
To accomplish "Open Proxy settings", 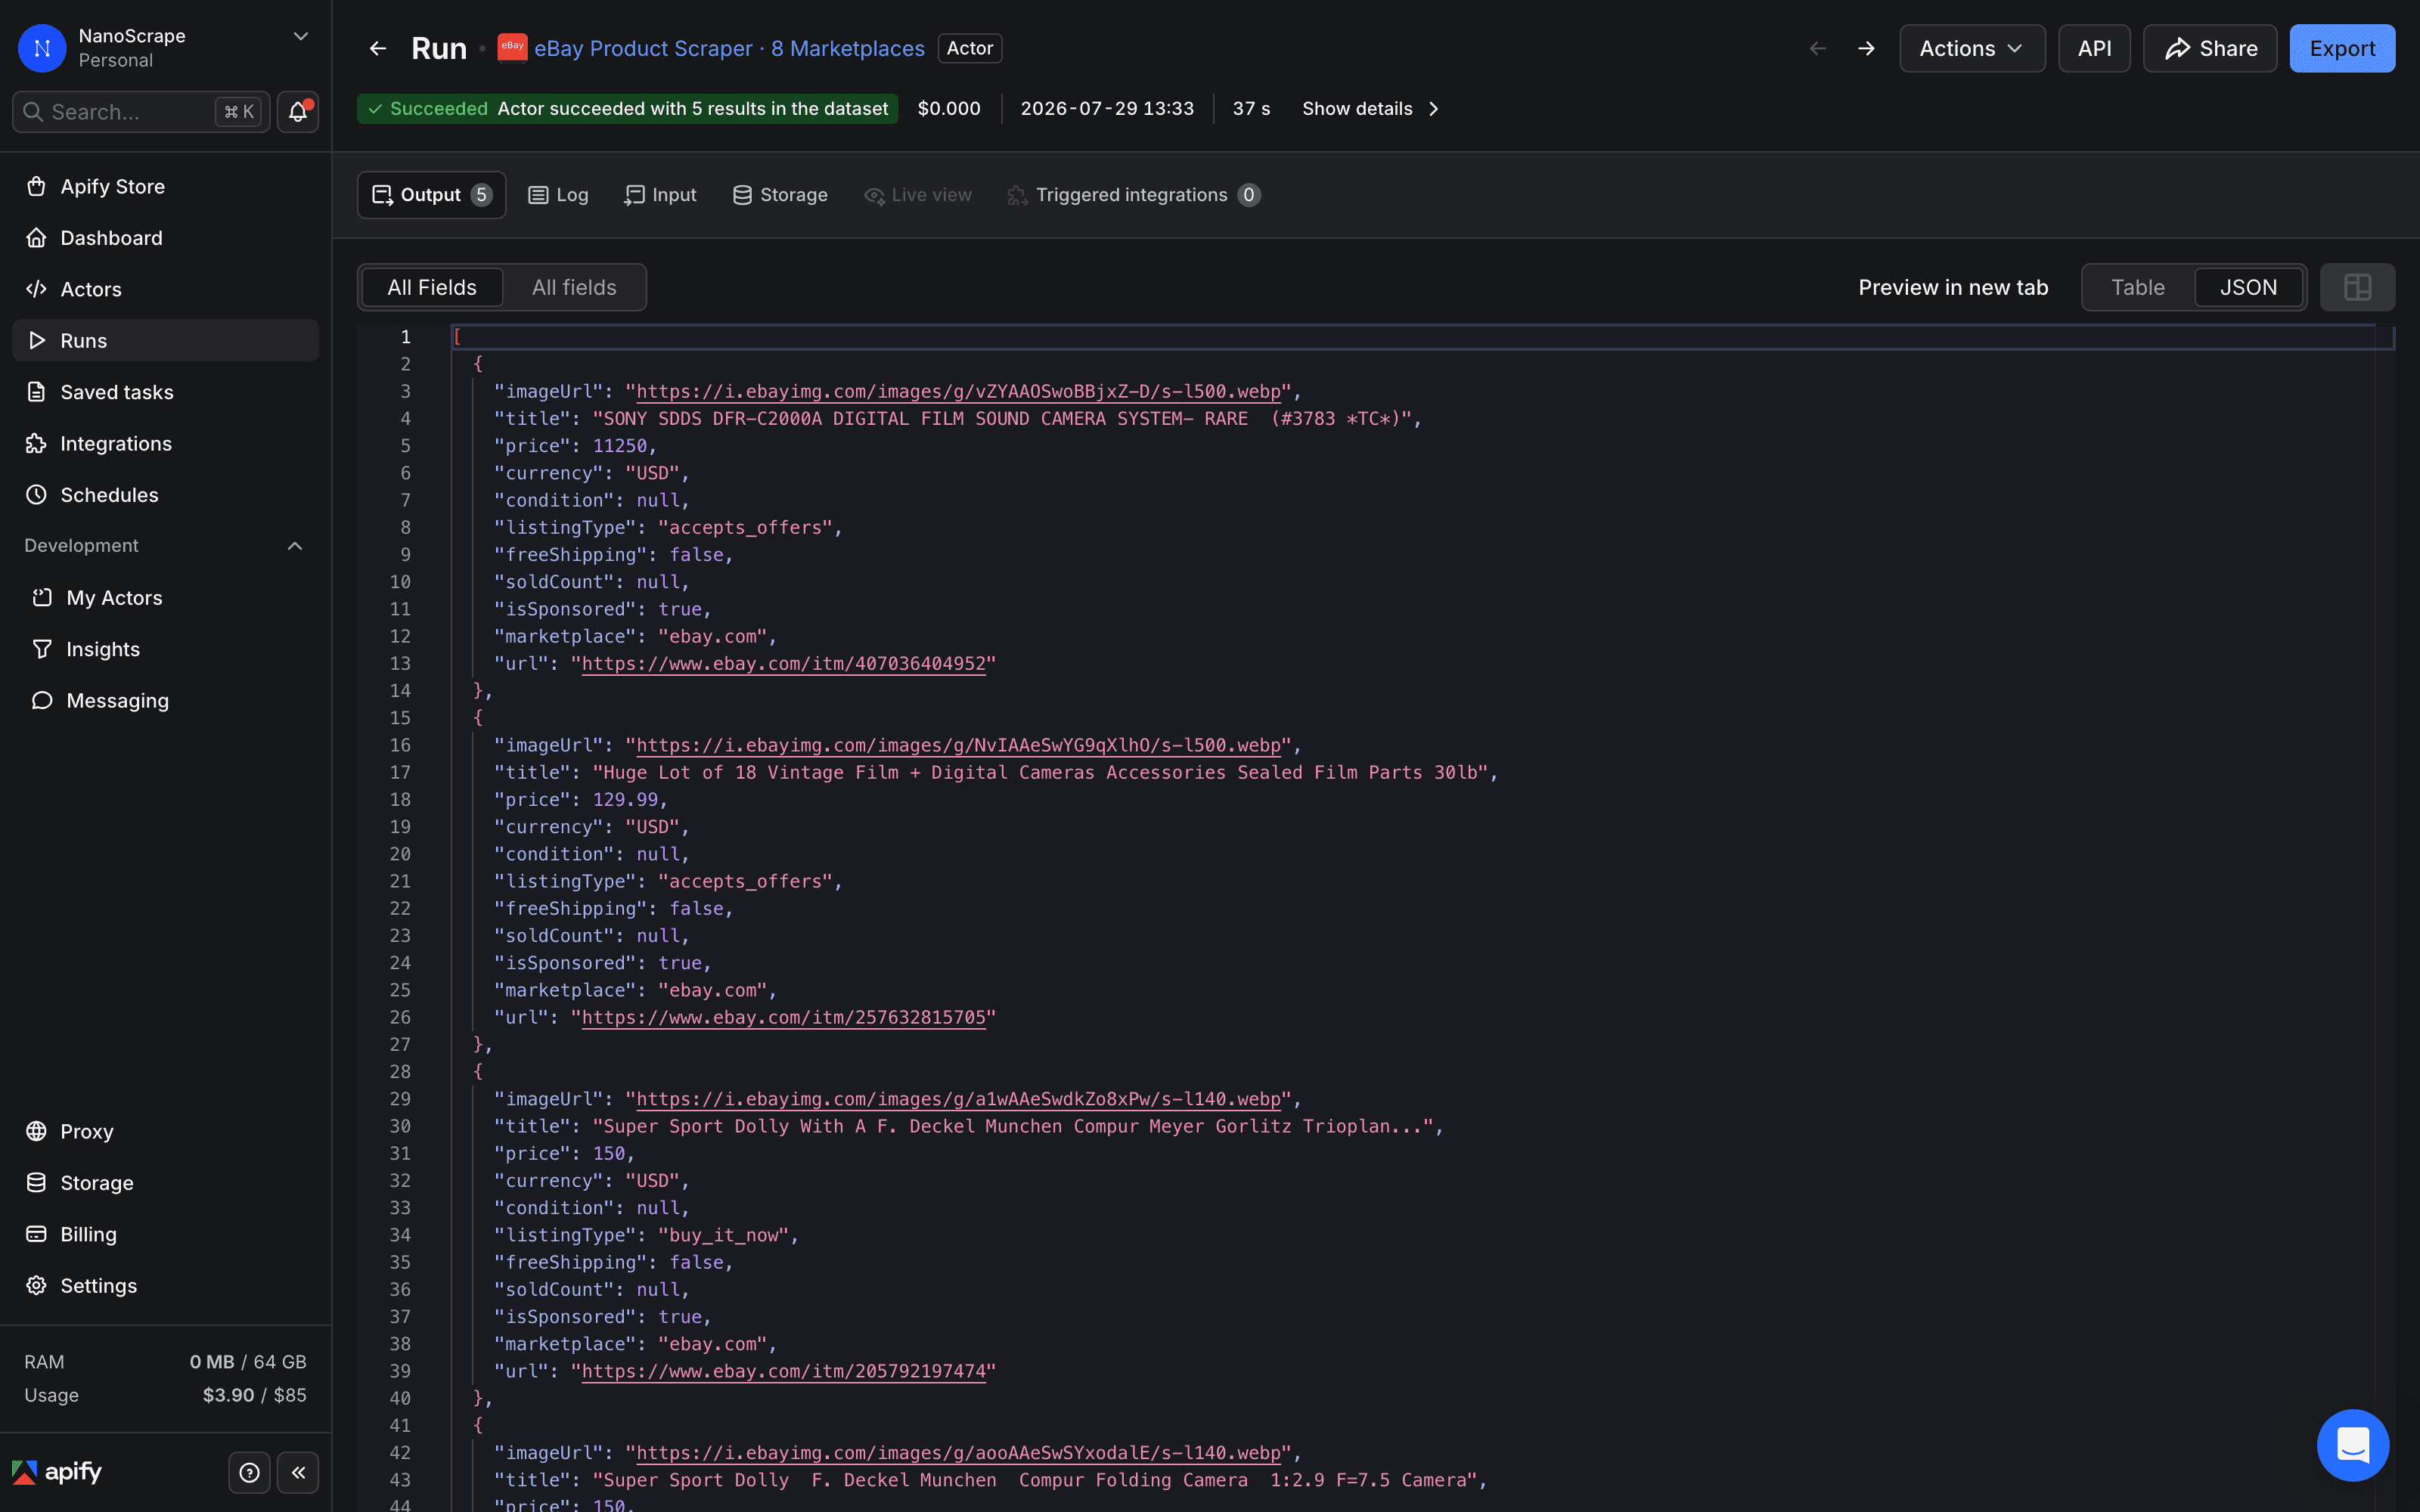I will [165, 1131].
